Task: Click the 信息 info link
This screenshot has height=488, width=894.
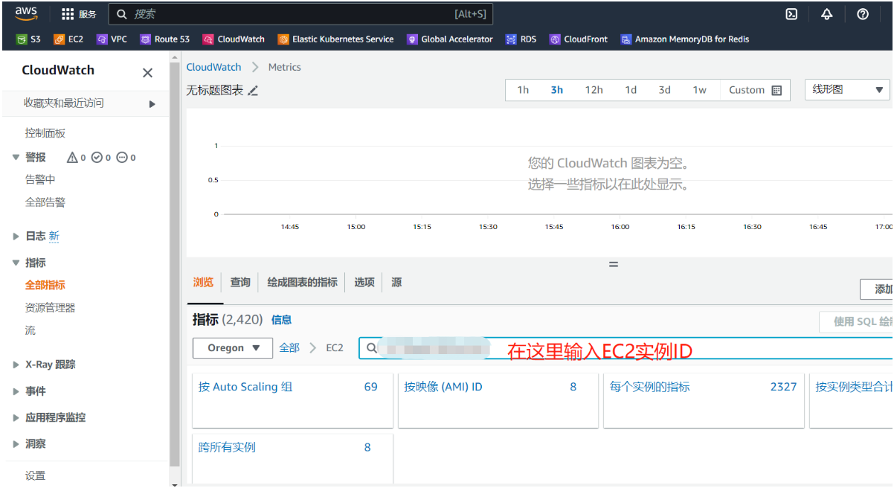Action: tap(281, 320)
